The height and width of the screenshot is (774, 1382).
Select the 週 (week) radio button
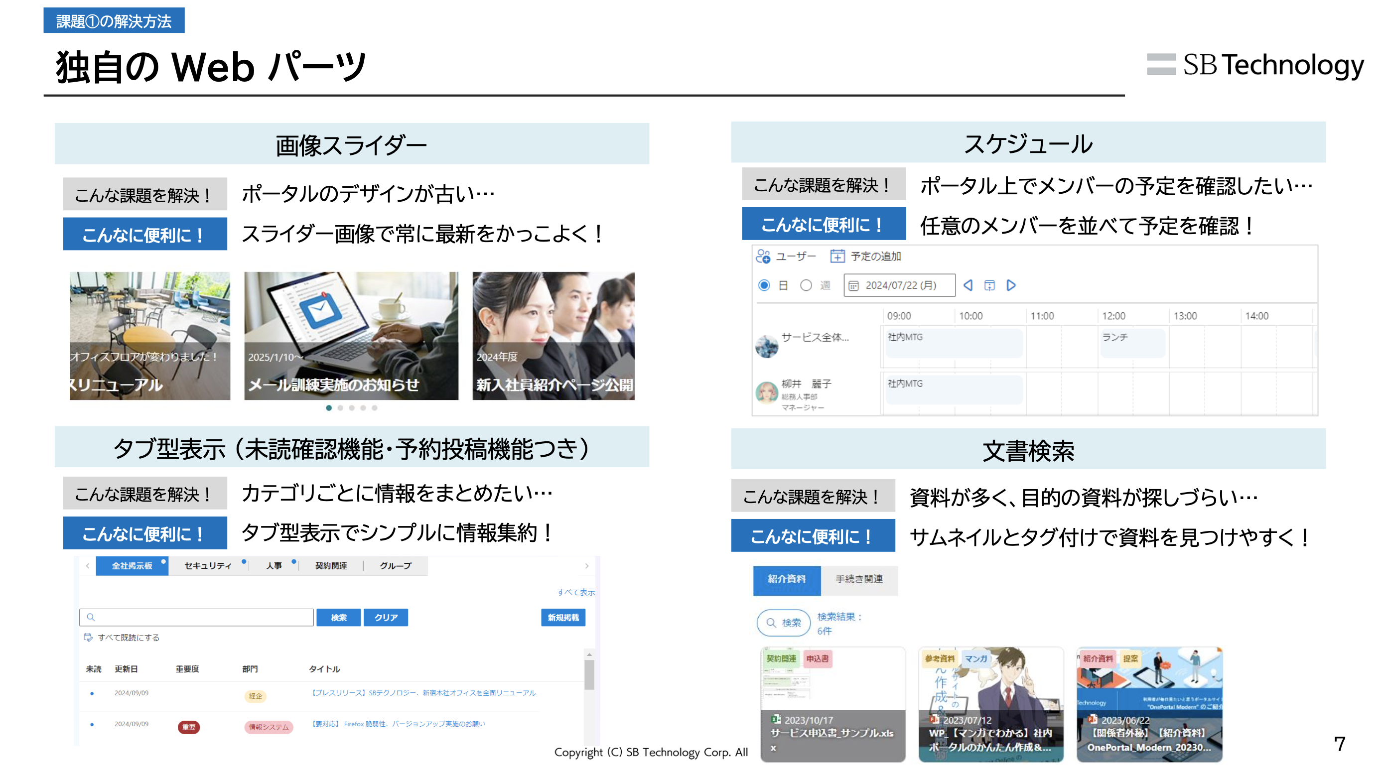point(806,285)
